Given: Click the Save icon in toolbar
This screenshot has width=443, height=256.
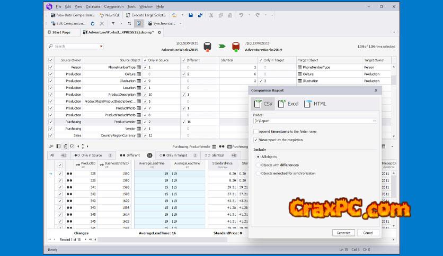Looking at the screenshot, I should point(190,15).
